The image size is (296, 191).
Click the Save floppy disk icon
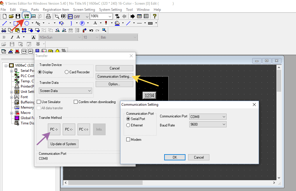point(18,16)
